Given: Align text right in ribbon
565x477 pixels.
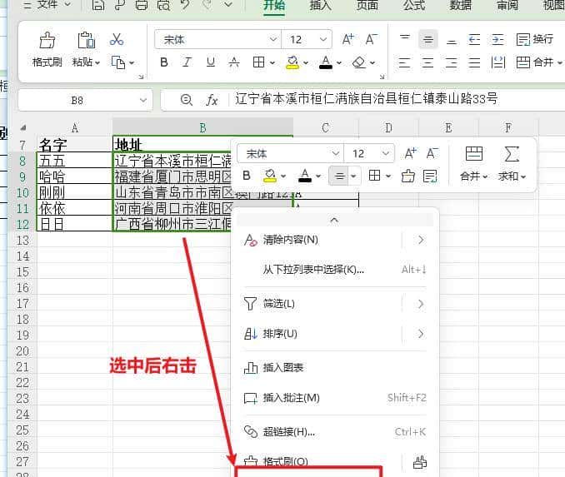Looking at the screenshot, I should pos(451,62).
